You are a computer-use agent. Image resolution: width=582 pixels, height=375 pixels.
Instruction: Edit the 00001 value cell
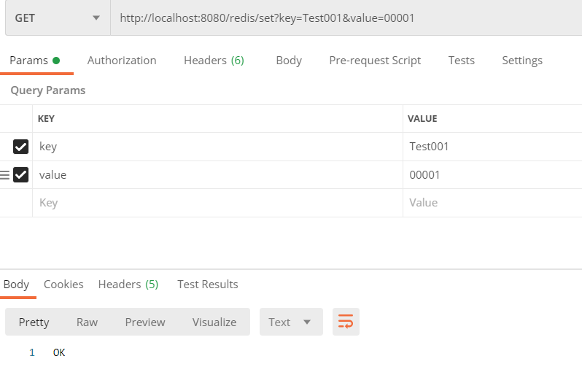[492, 175]
